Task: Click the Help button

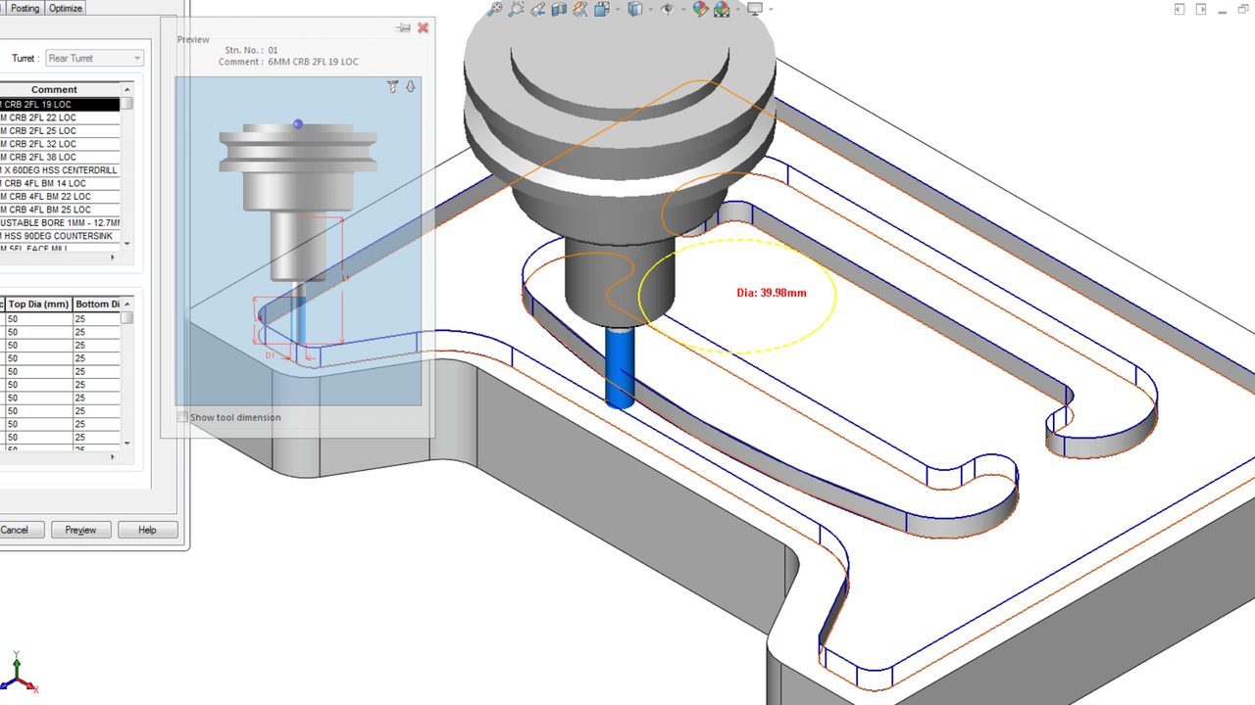Action: 147,530
